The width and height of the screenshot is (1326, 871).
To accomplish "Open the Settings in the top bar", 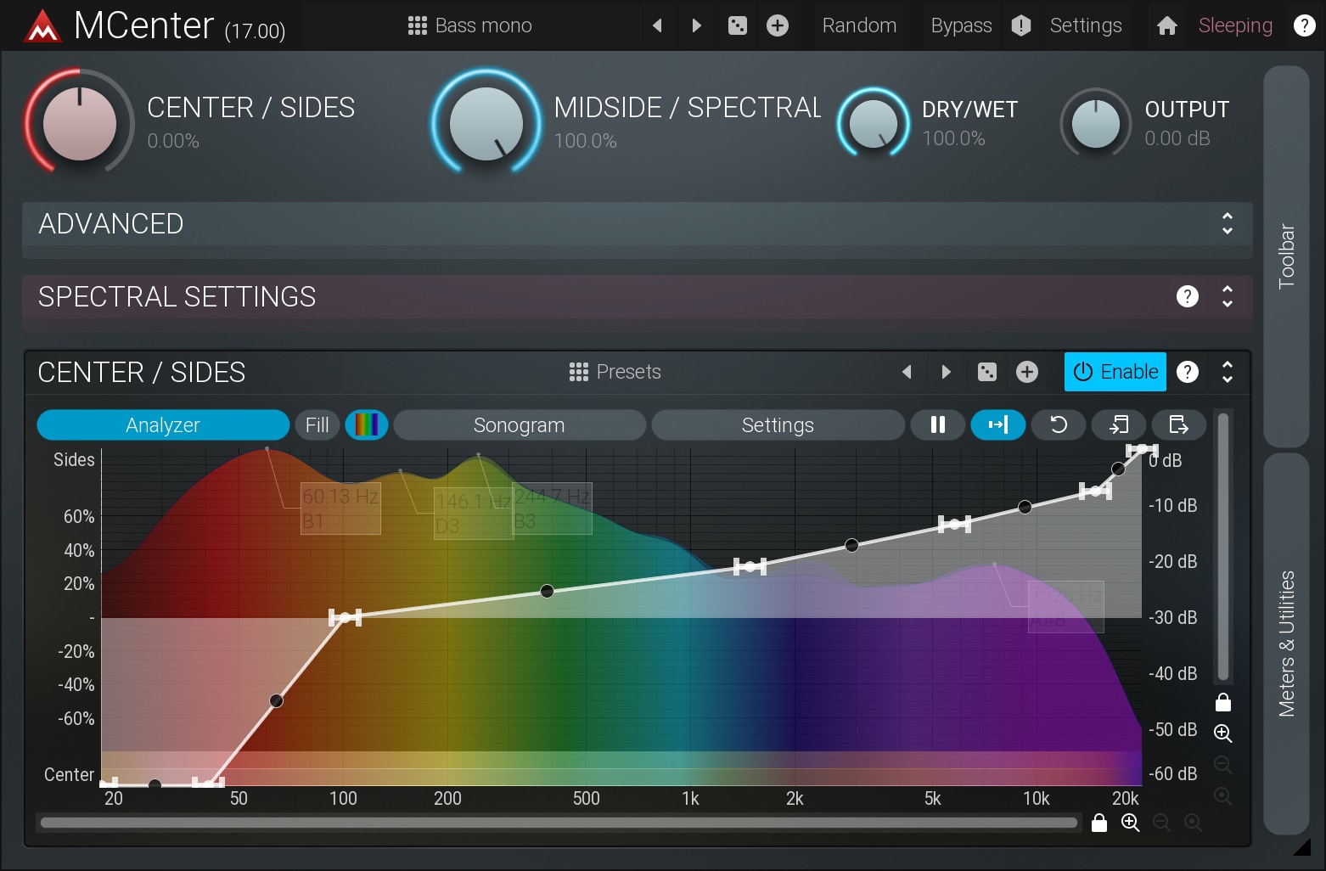I will click(1085, 25).
